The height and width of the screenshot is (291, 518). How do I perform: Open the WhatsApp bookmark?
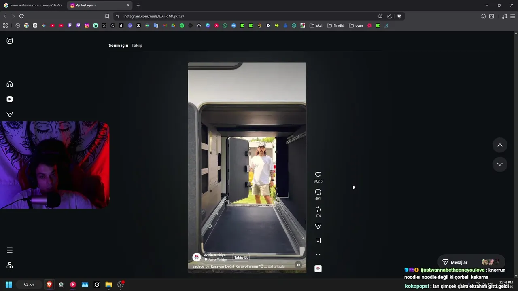[x=225, y=25]
